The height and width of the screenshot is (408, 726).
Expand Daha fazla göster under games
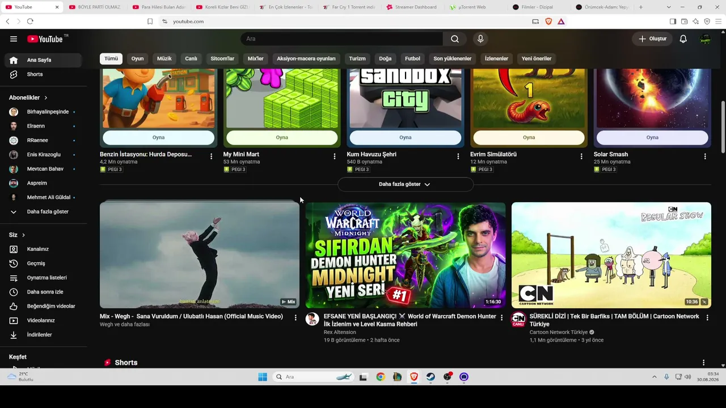tap(405, 184)
